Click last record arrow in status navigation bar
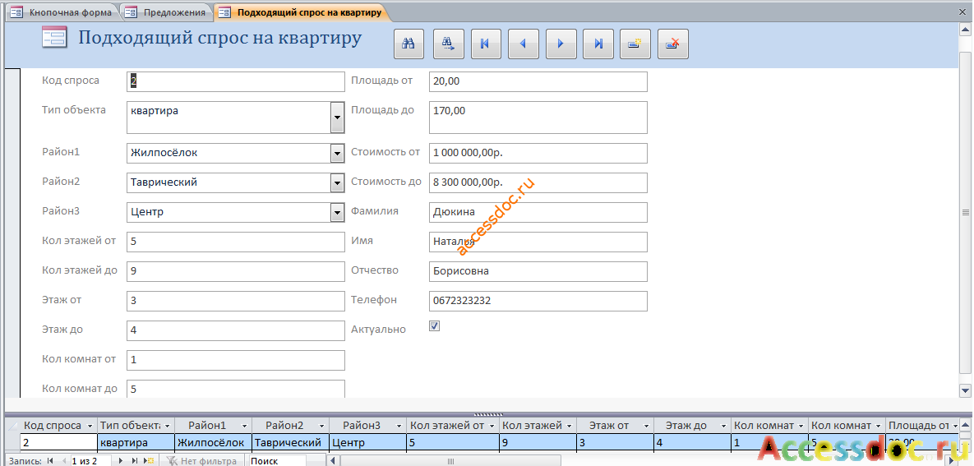 click(x=136, y=461)
